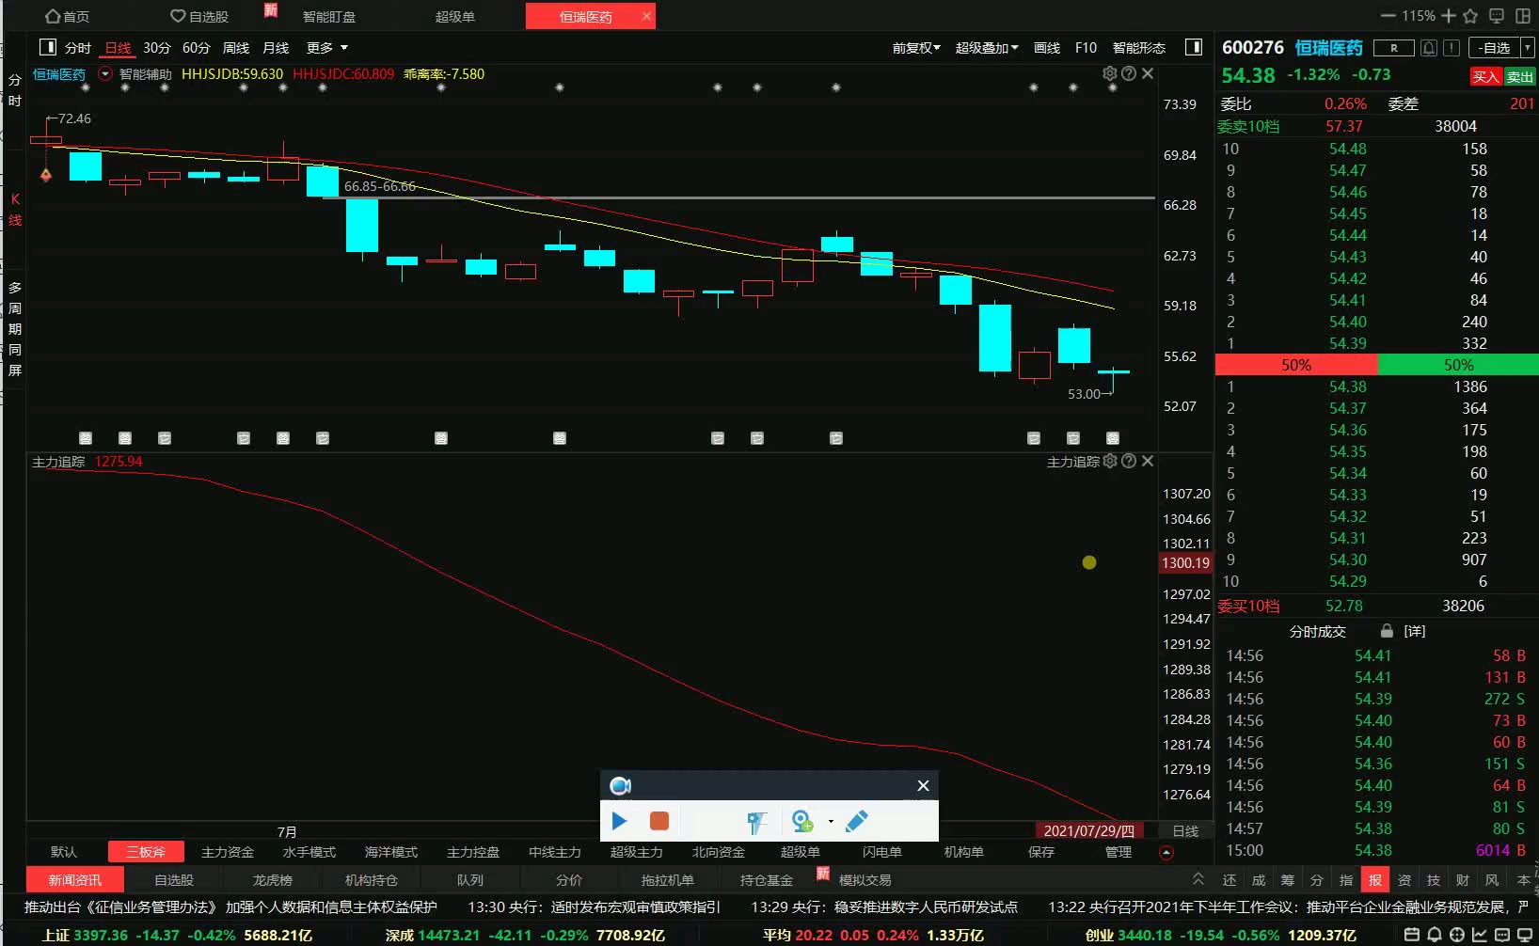
Task: Select the recorder pencil annotation tool
Action: click(857, 821)
